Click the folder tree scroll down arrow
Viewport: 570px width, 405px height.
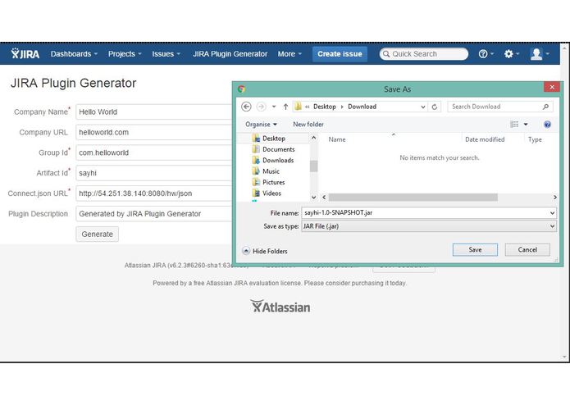click(314, 198)
